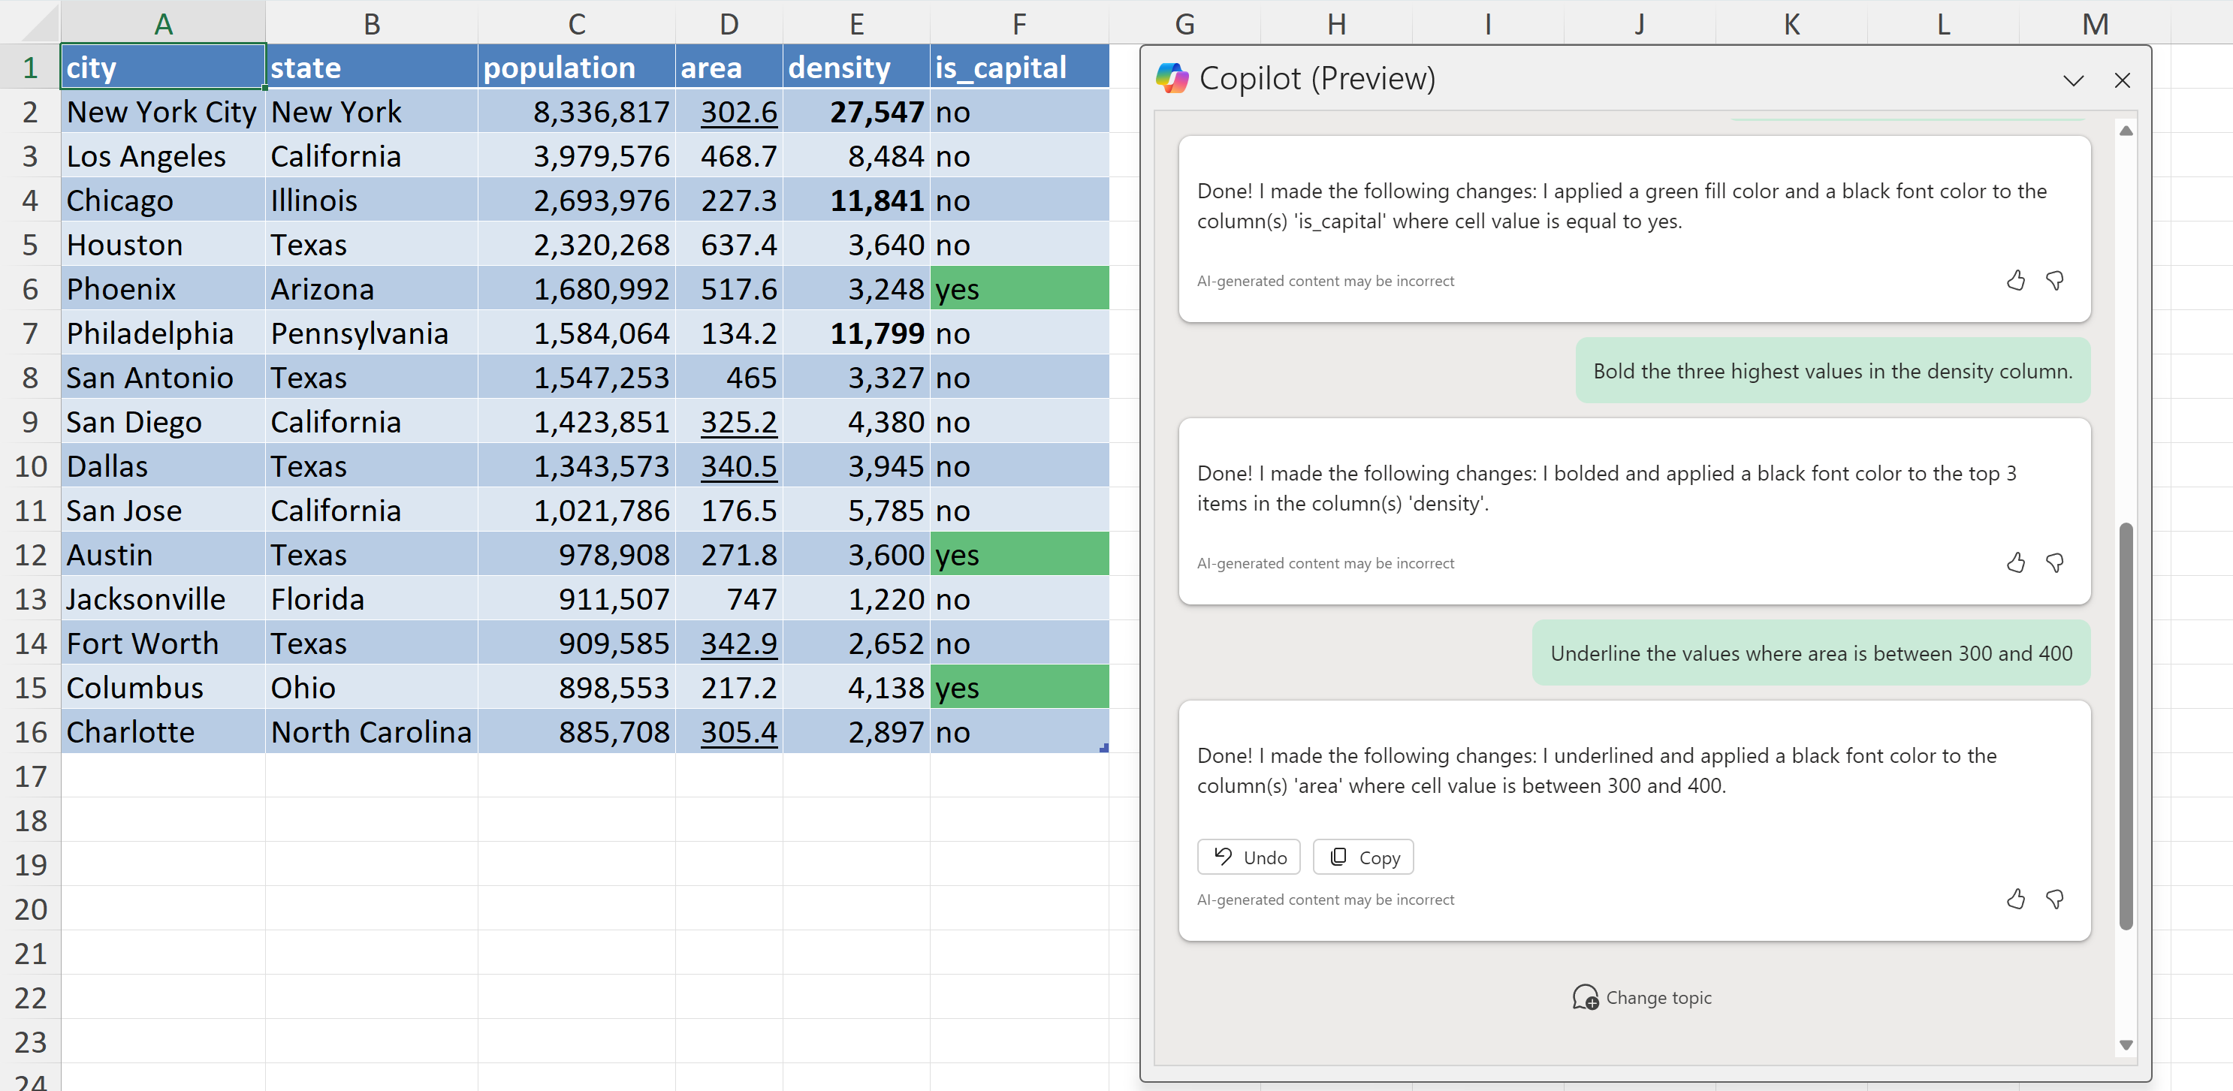Select column C header
Image resolution: width=2233 pixels, height=1091 pixels.
click(x=575, y=23)
